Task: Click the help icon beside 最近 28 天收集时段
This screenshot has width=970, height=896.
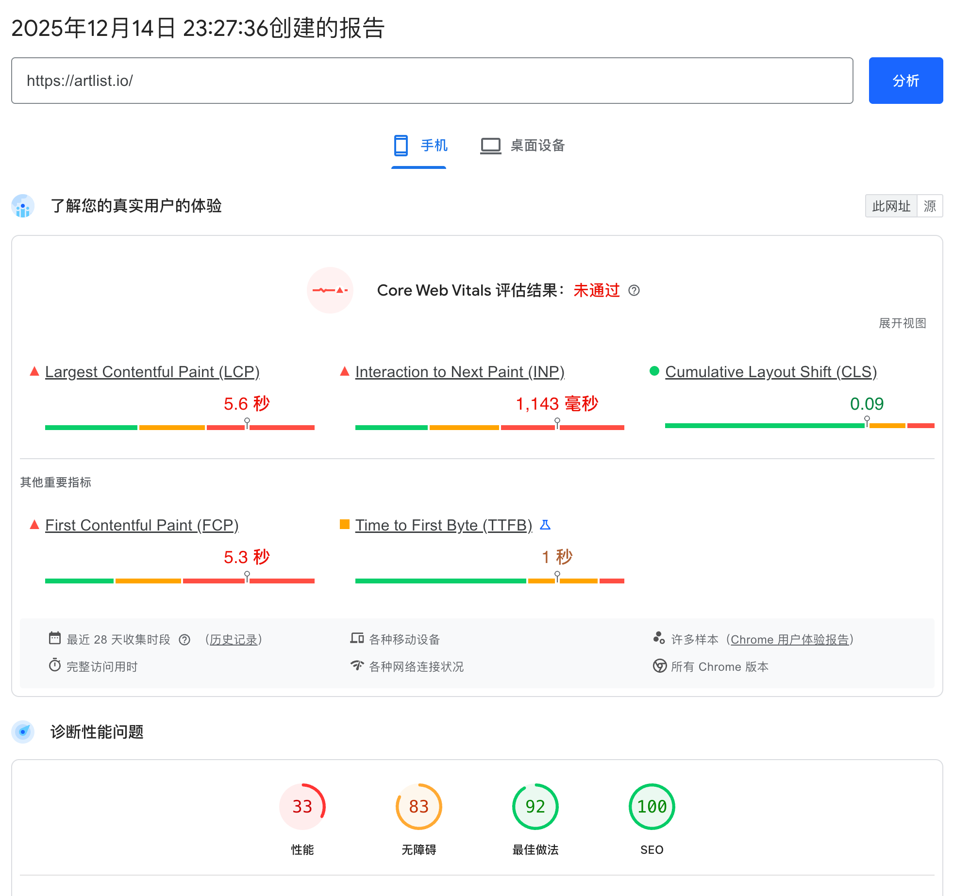Action: 184,640
